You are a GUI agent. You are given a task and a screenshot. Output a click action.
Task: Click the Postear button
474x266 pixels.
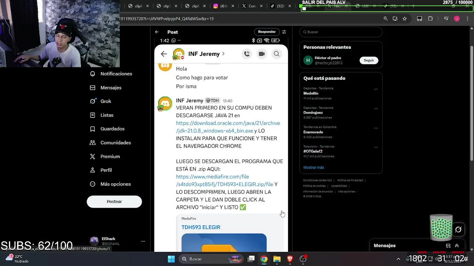[114, 201]
